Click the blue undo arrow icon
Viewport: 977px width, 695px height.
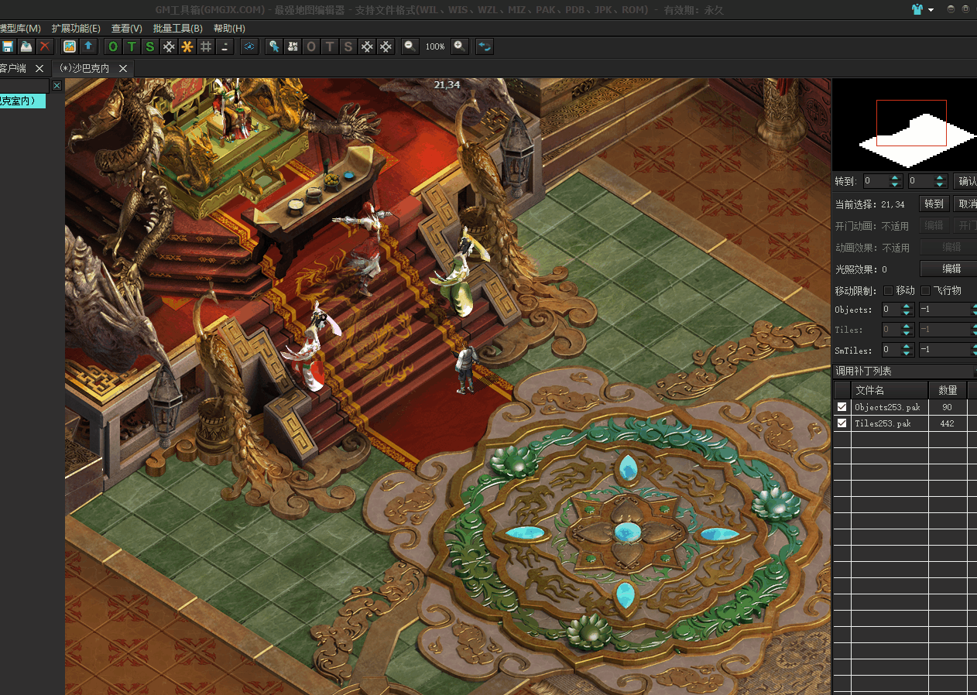[x=485, y=46]
